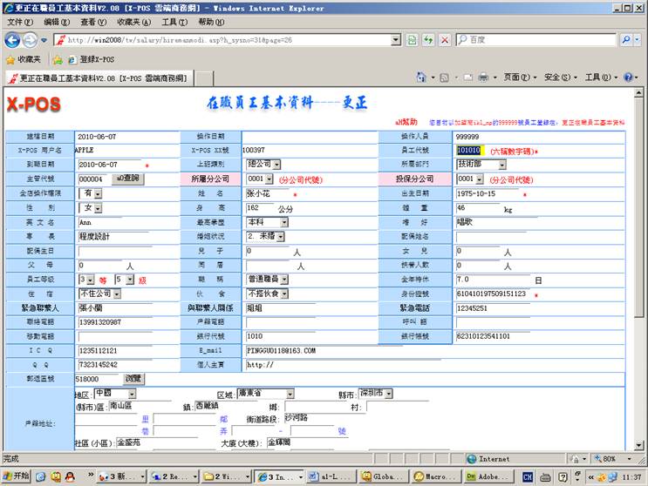Screen dimensions: 648x486
Task: Click the aD查詢 button
Action: click(x=127, y=179)
